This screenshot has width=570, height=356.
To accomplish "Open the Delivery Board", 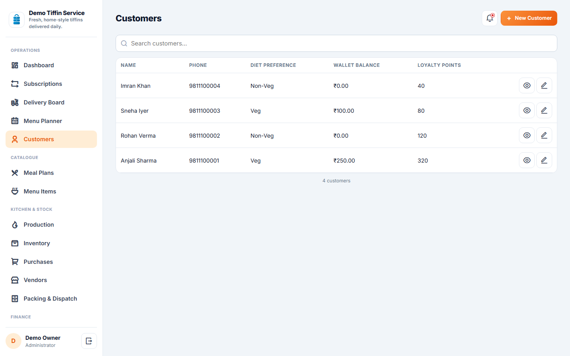I will (x=51, y=102).
